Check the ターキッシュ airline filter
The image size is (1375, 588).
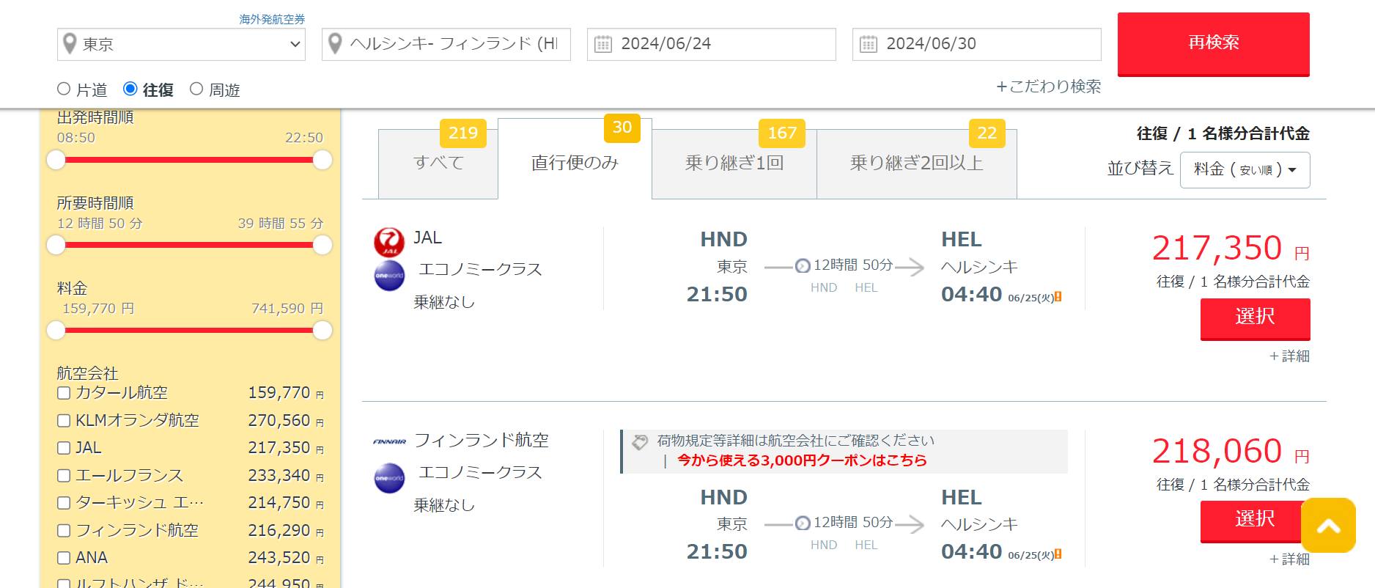64,503
